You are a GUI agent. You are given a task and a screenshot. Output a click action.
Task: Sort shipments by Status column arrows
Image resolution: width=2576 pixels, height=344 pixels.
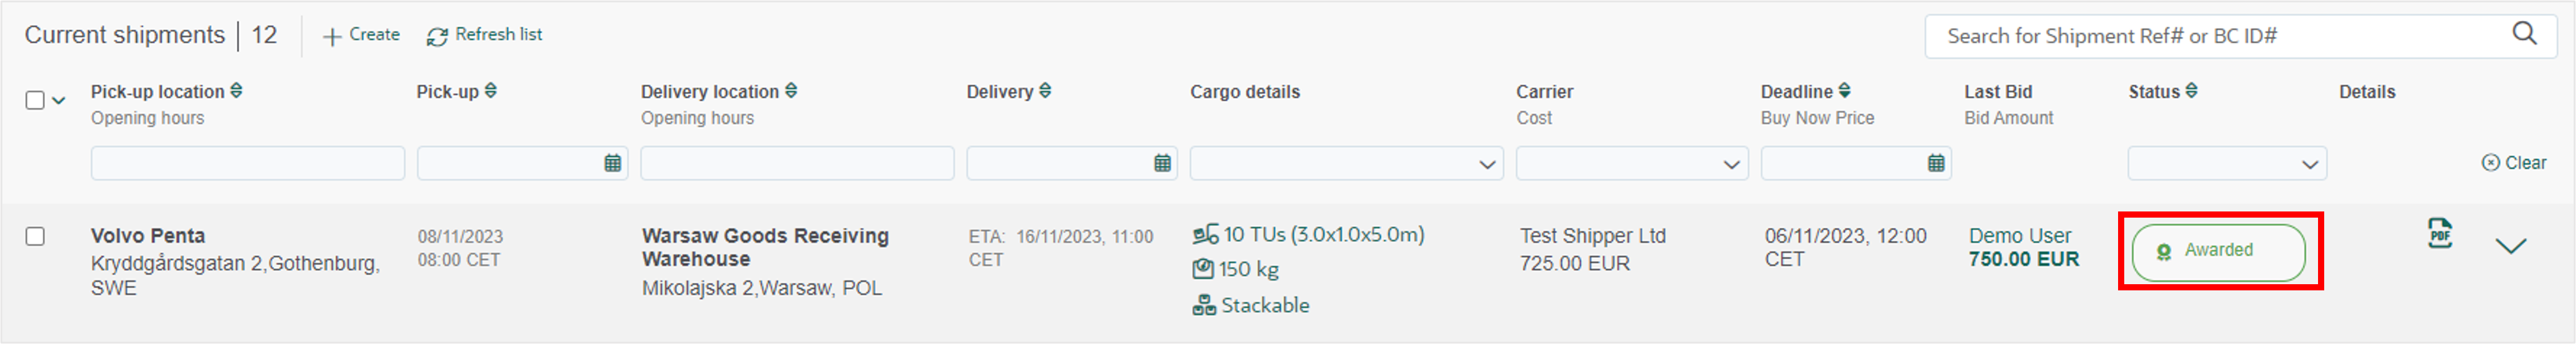point(2191,91)
